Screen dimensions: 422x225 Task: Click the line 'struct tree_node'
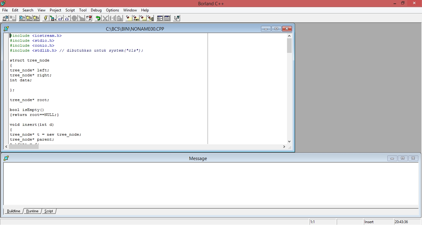30,60
